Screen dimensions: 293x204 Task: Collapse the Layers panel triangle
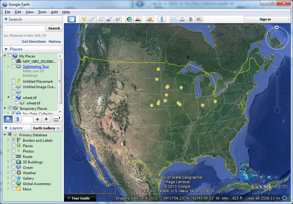(x=6, y=128)
